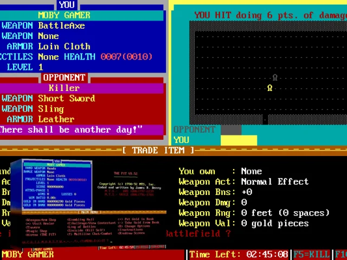Click Change Options in thumbnail menu
This screenshot has height=260, width=347.
134,226
